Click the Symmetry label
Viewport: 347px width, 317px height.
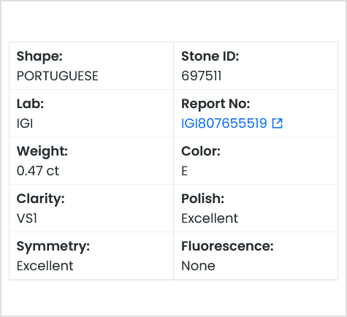53,247
